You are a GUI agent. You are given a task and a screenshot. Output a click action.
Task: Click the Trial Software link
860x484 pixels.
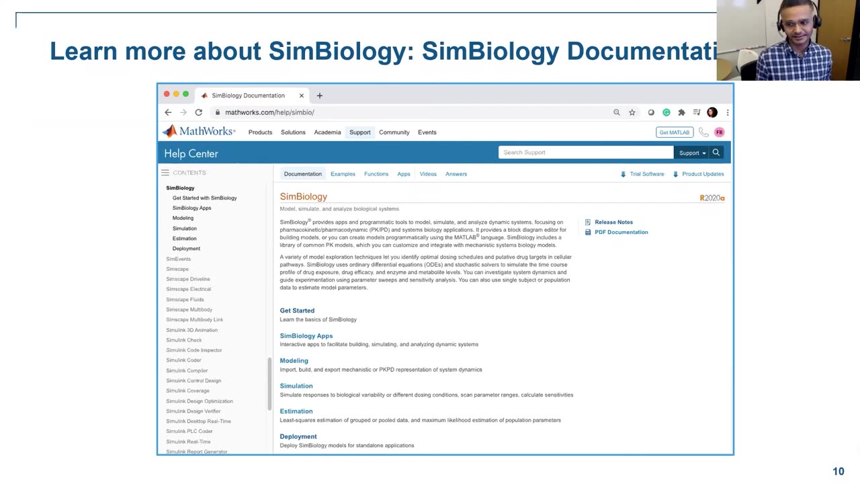[x=646, y=174]
